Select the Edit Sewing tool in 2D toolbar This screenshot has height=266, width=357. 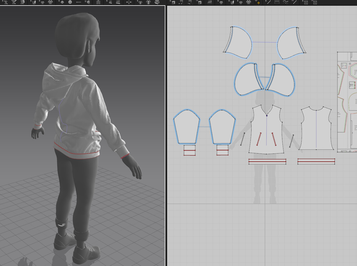tap(173, 2)
